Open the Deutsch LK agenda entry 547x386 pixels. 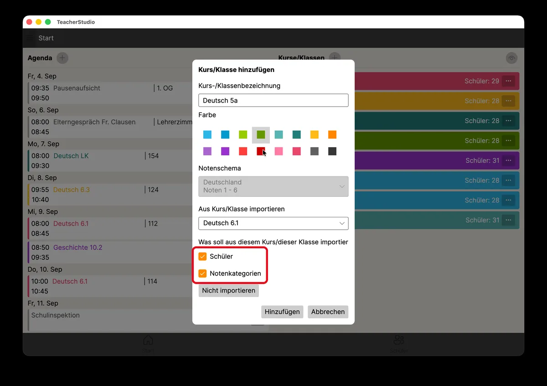click(x=110, y=160)
